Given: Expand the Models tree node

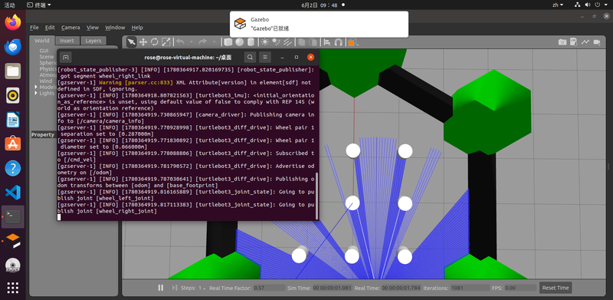Looking at the screenshot, I should pyautogui.click(x=36, y=87).
